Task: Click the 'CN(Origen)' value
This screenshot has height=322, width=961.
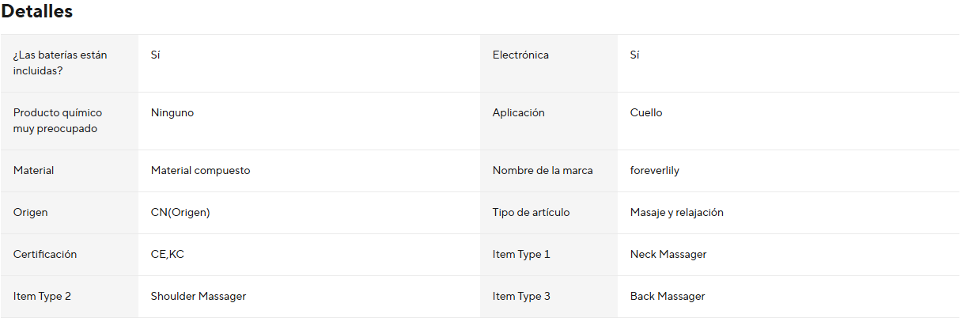Action: [x=180, y=213]
